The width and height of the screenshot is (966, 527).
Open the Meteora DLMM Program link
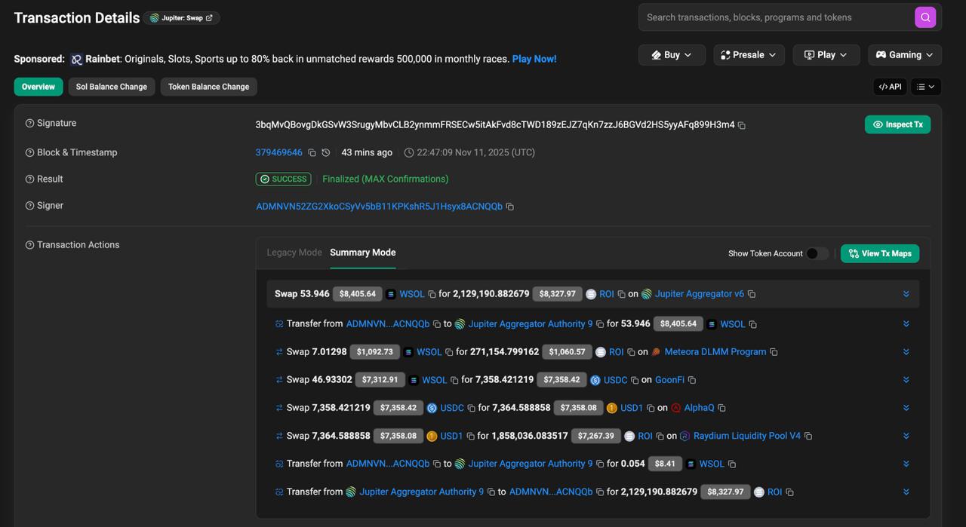pyautogui.click(x=715, y=352)
